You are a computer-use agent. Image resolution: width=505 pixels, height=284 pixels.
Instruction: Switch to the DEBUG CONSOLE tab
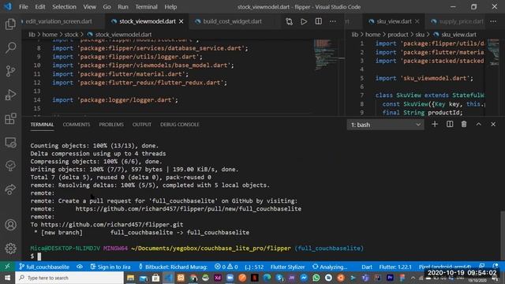tap(180, 125)
